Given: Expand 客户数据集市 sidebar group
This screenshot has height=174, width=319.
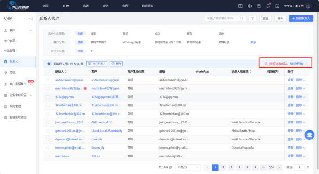Looking at the screenshot, I should click(31, 84).
